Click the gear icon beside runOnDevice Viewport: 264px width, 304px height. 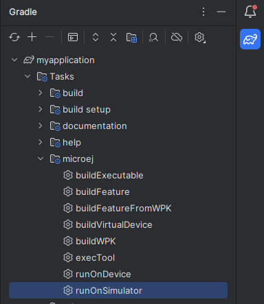pos(68,274)
